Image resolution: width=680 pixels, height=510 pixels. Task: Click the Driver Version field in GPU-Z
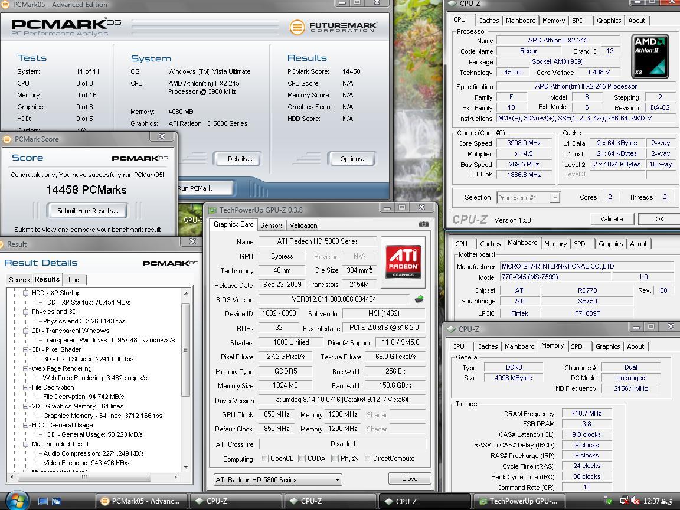click(x=342, y=400)
